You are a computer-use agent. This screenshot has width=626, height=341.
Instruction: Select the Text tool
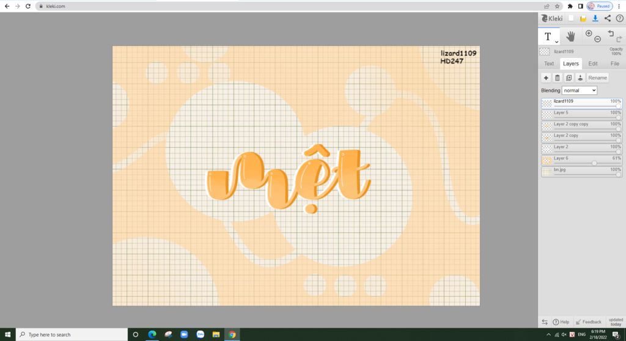pyautogui.click(x=548, y=37)
